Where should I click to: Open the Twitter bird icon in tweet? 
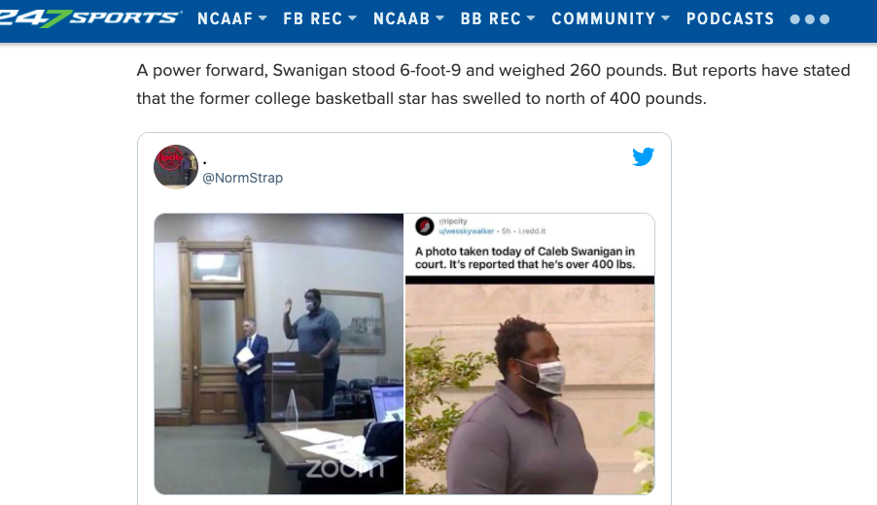click(643, 157)
